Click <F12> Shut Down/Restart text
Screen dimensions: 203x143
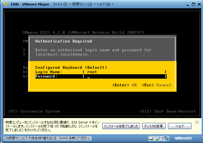pyautogui.click(x=168, y=111)
